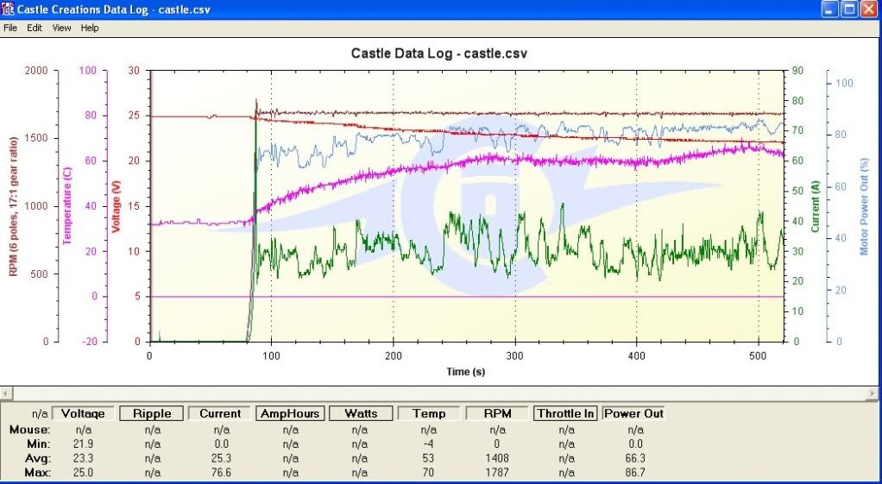Open the Edit menu
The image size is (882, 484).
pos(35,28)
